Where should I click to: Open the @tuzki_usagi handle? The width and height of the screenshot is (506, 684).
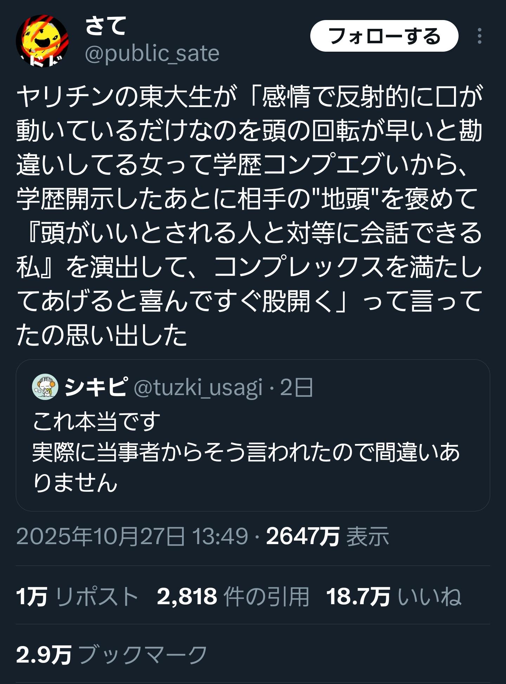pos(198,387)
